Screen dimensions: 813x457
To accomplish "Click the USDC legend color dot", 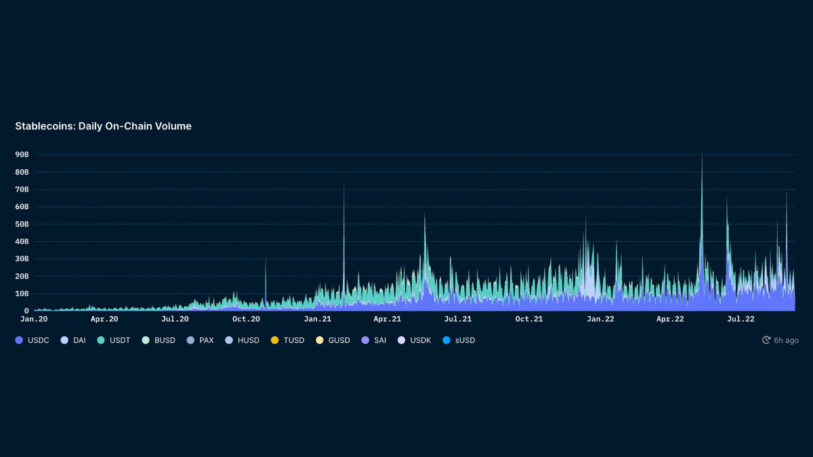I will click(19, 340).
